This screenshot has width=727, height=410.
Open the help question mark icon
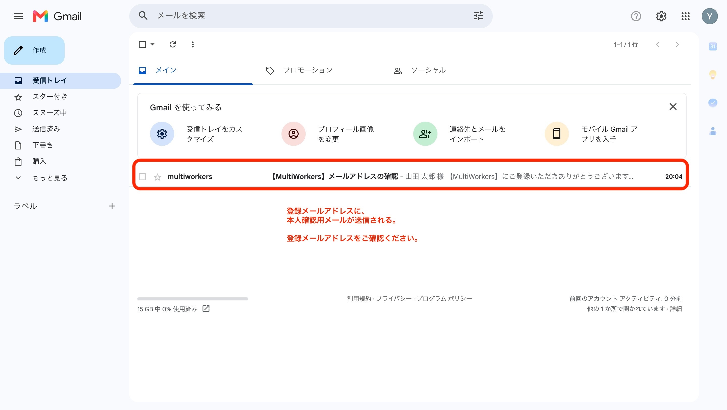[636, 16]
